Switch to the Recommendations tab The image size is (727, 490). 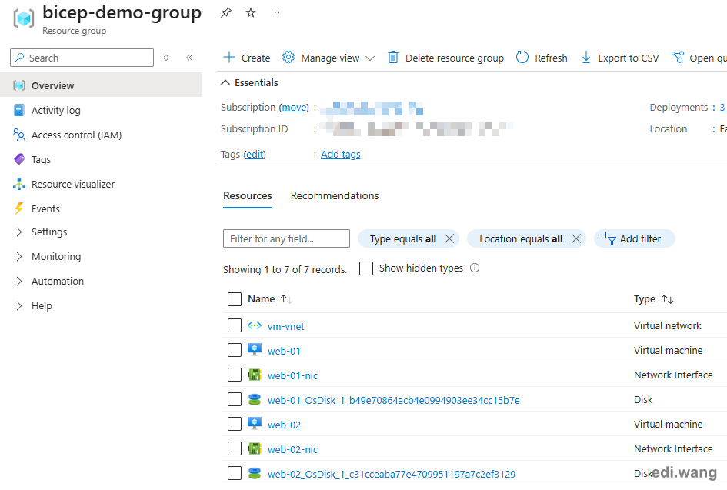click(x=335, y=195)
